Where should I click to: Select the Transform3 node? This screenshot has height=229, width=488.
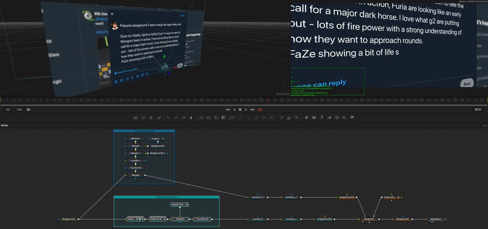point(135,168)
